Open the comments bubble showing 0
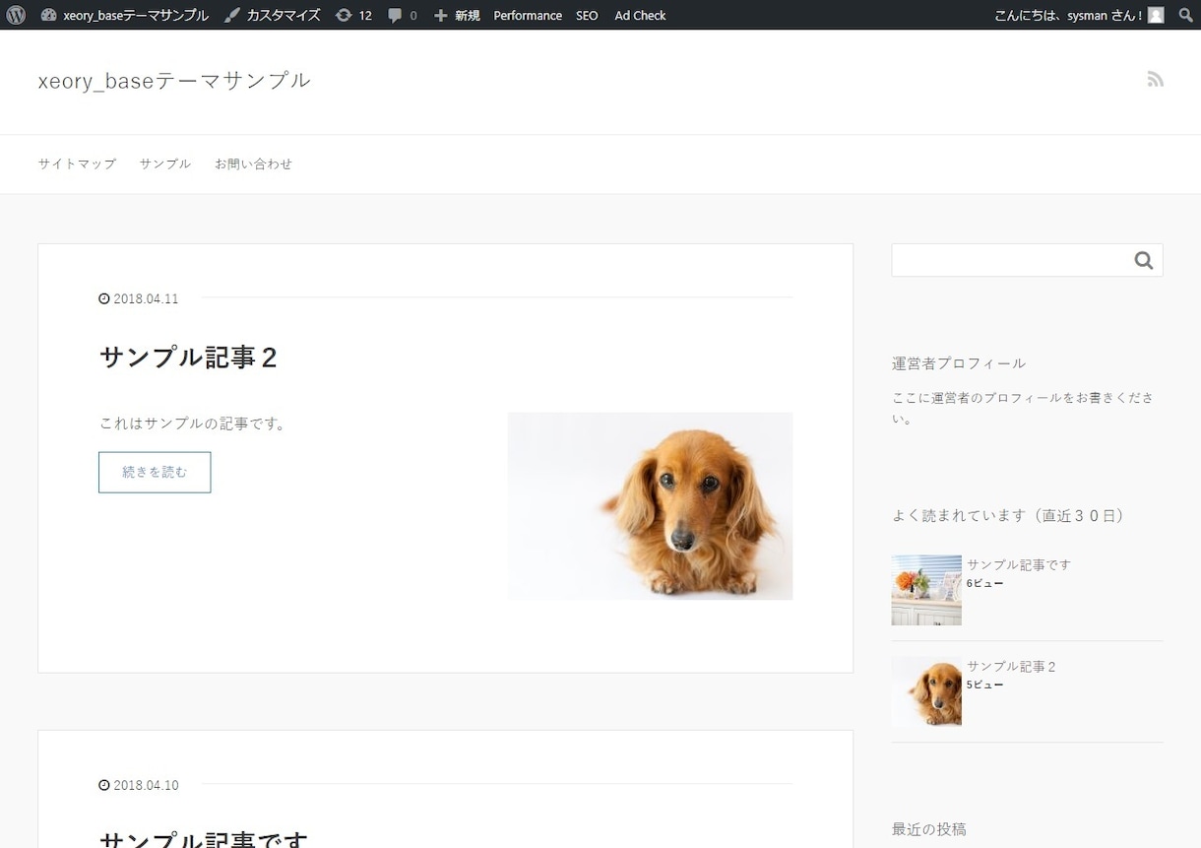 coord(403,15)
